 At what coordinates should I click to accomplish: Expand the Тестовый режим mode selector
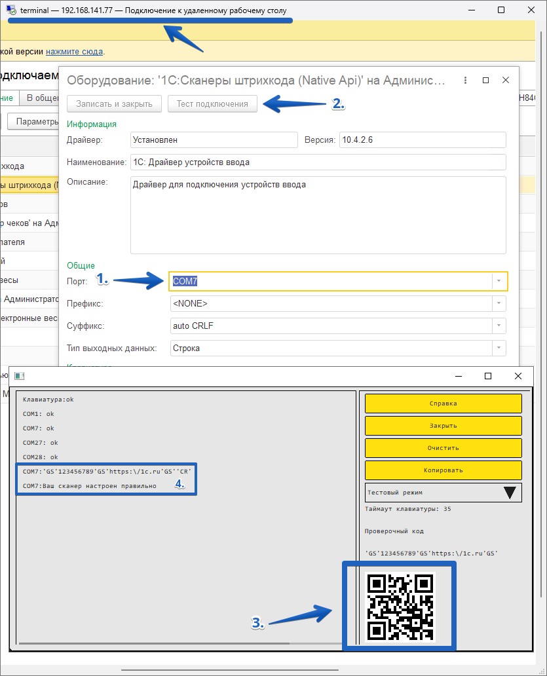pyautogui.click(x=510, y=493)
